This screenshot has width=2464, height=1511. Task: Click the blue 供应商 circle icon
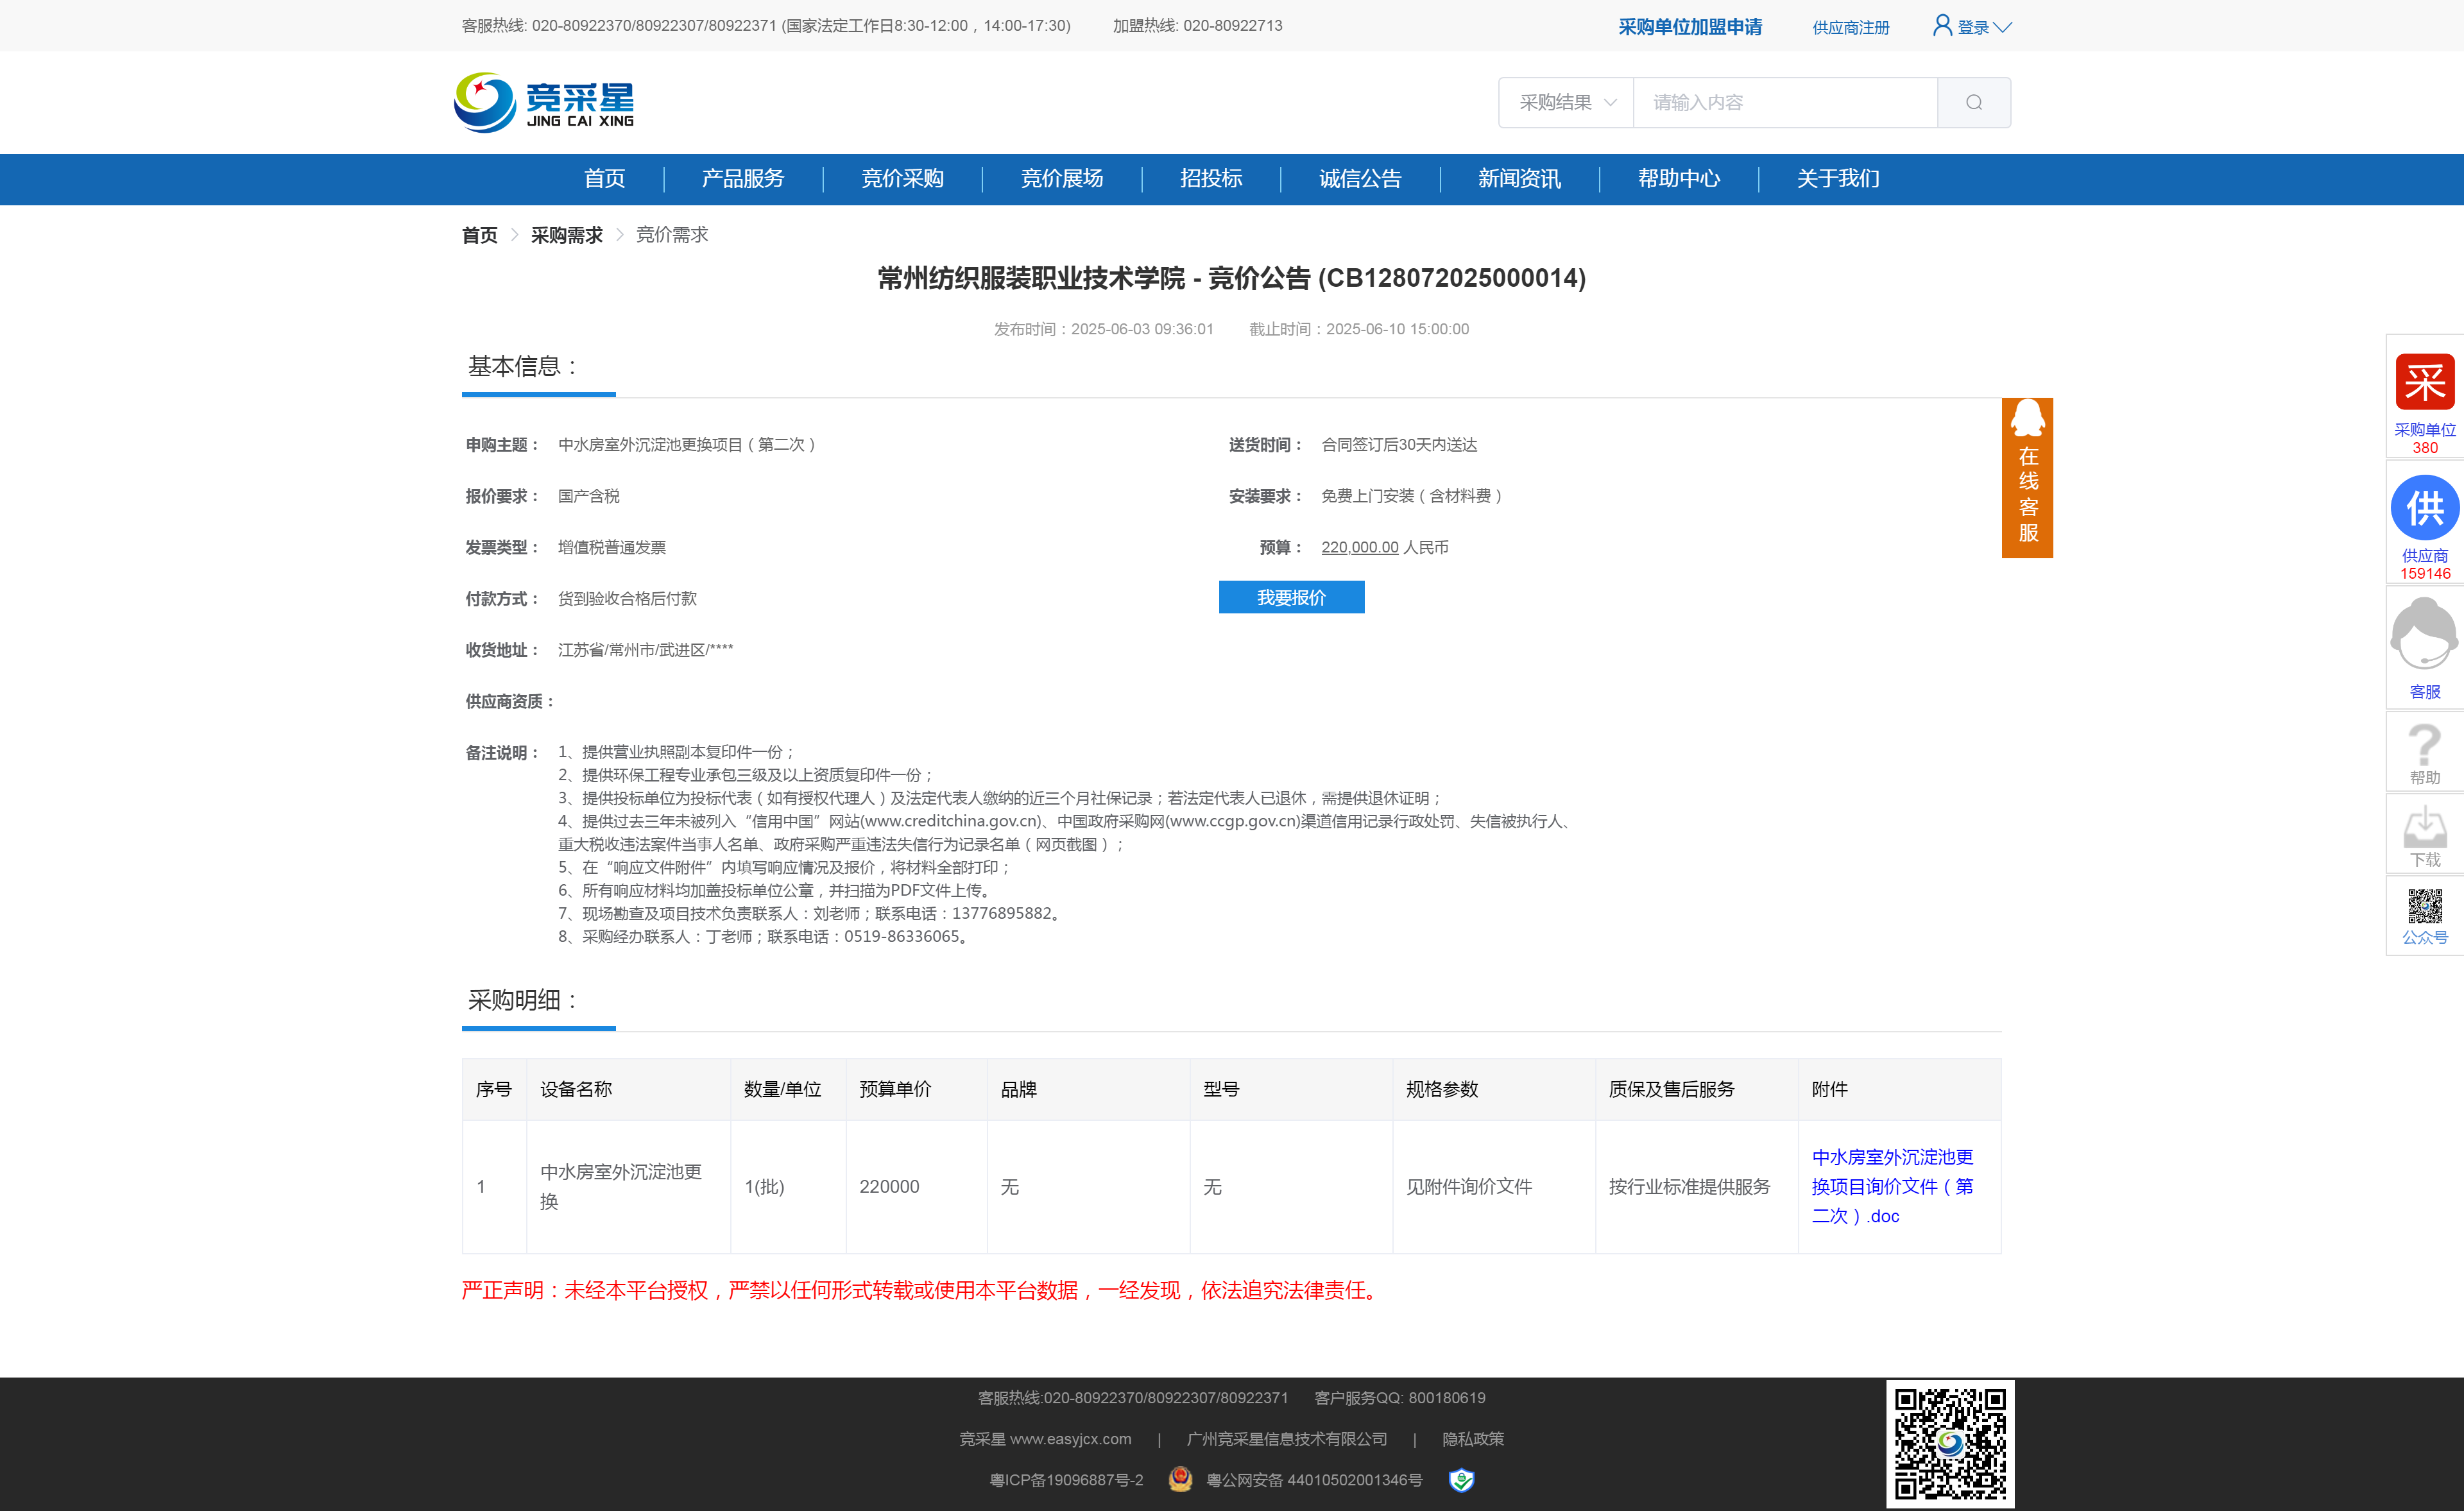[2424, 508]
